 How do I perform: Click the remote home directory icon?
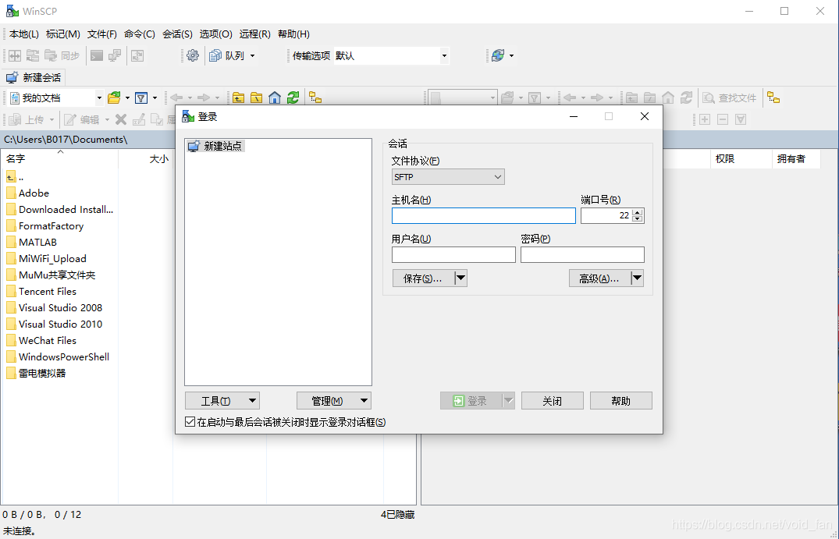668,98
